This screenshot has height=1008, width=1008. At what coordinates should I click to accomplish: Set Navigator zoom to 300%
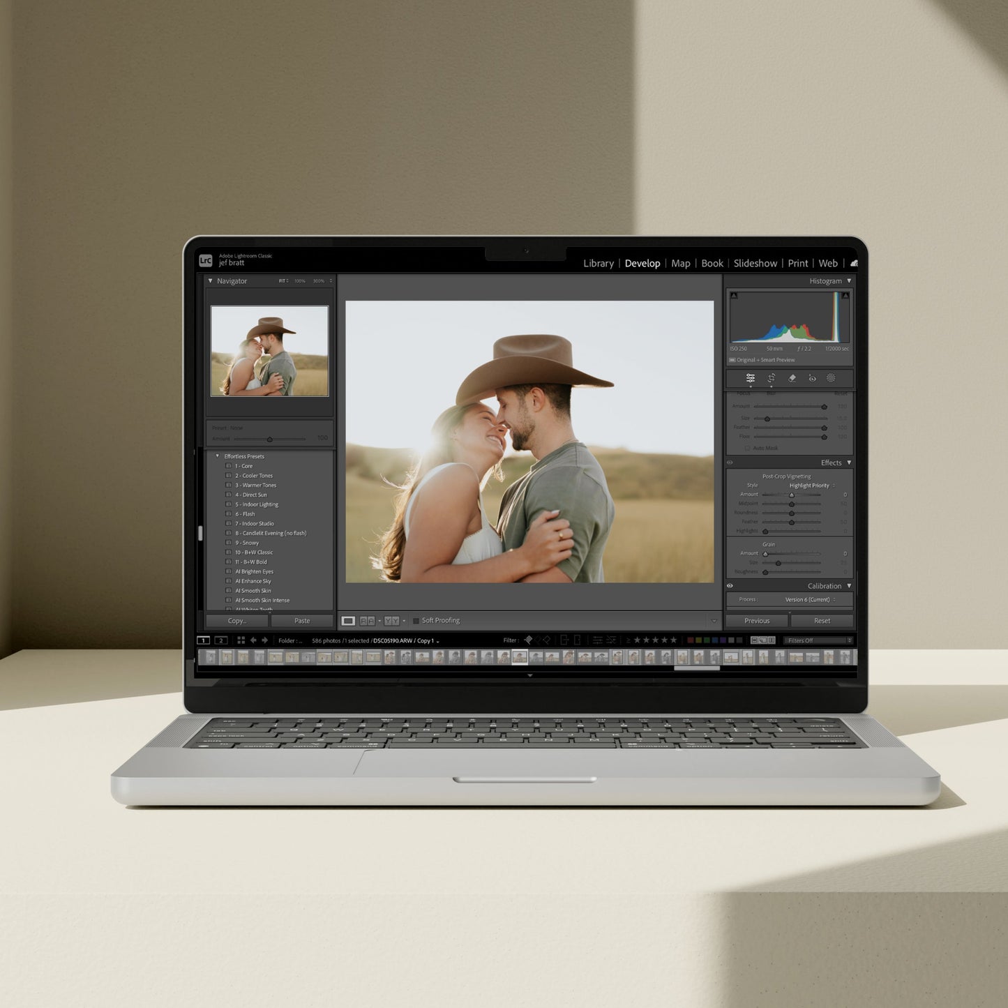(x=319, y=281)
